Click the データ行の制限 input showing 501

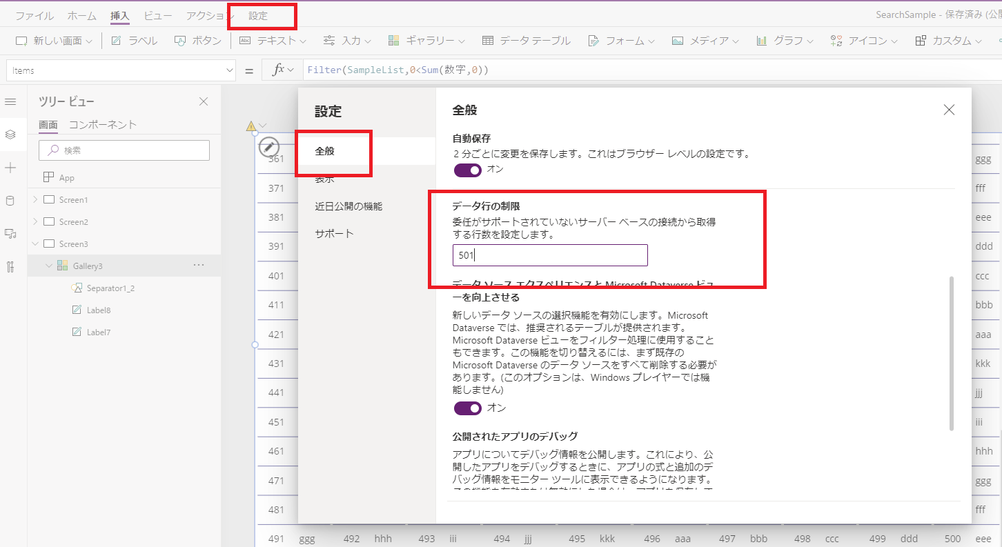550,255
